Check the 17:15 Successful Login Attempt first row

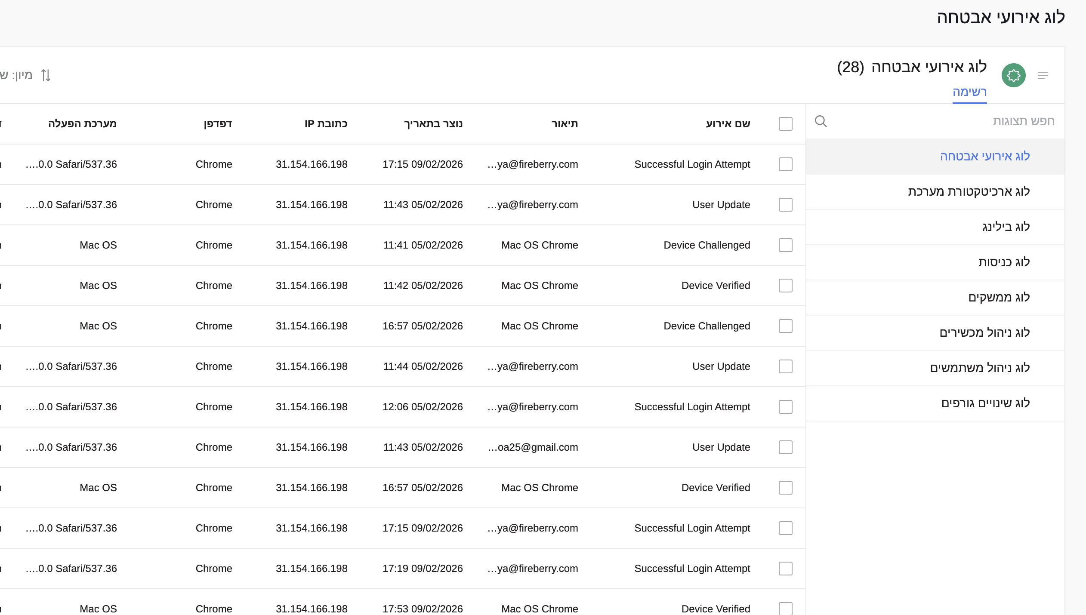click(x=785, y=164)
